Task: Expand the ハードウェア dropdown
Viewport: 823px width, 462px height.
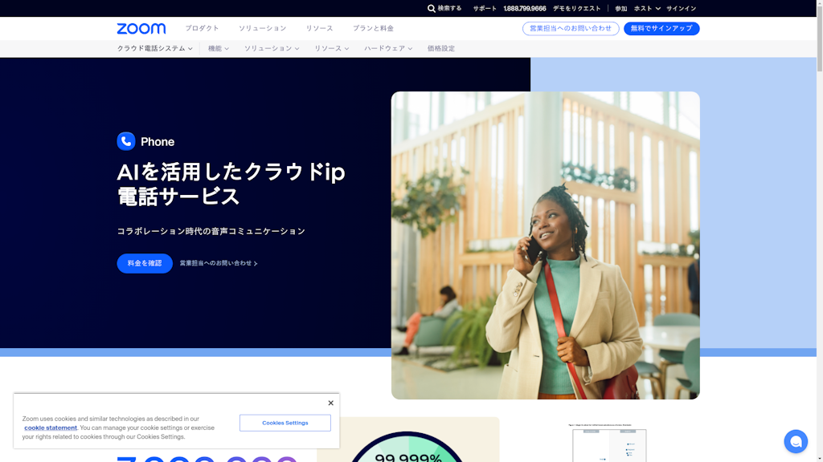Action: 387,49
